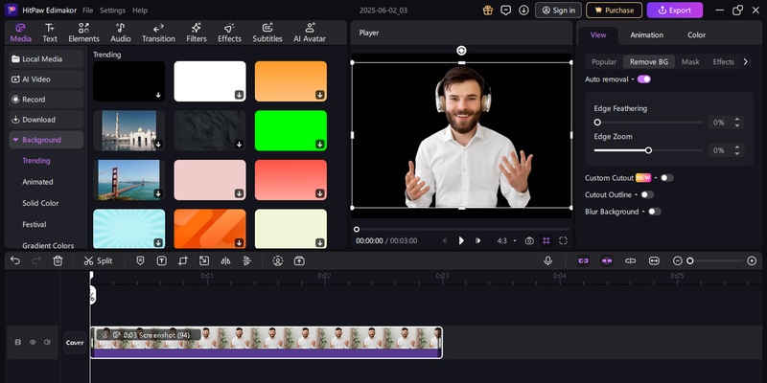Click the fit-to-timeline icon

(x=654, y=260)
